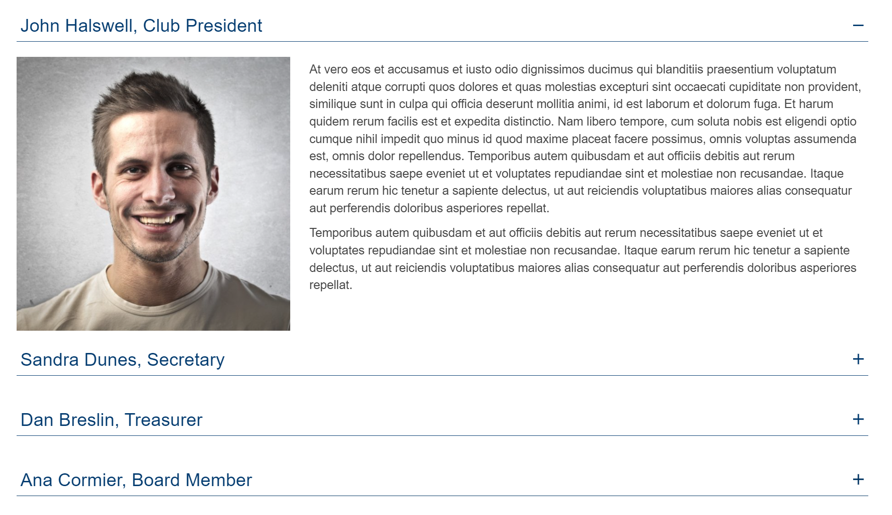Click the plus icon beside Sandra Dunes

pos(858,359)
